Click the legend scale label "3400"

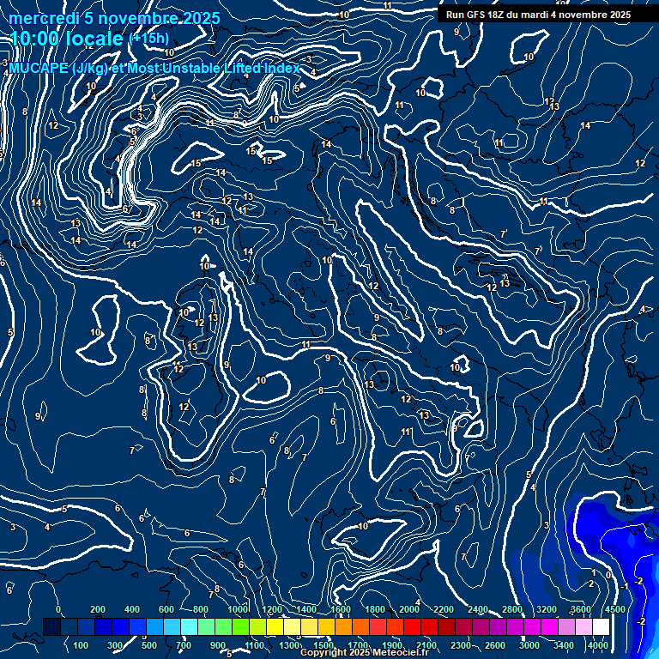pyautogui.click(x=564, y=645)
